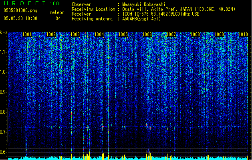Click the kHz axis unit label
This screenshot has height=160, width=252.
[4, 32]
